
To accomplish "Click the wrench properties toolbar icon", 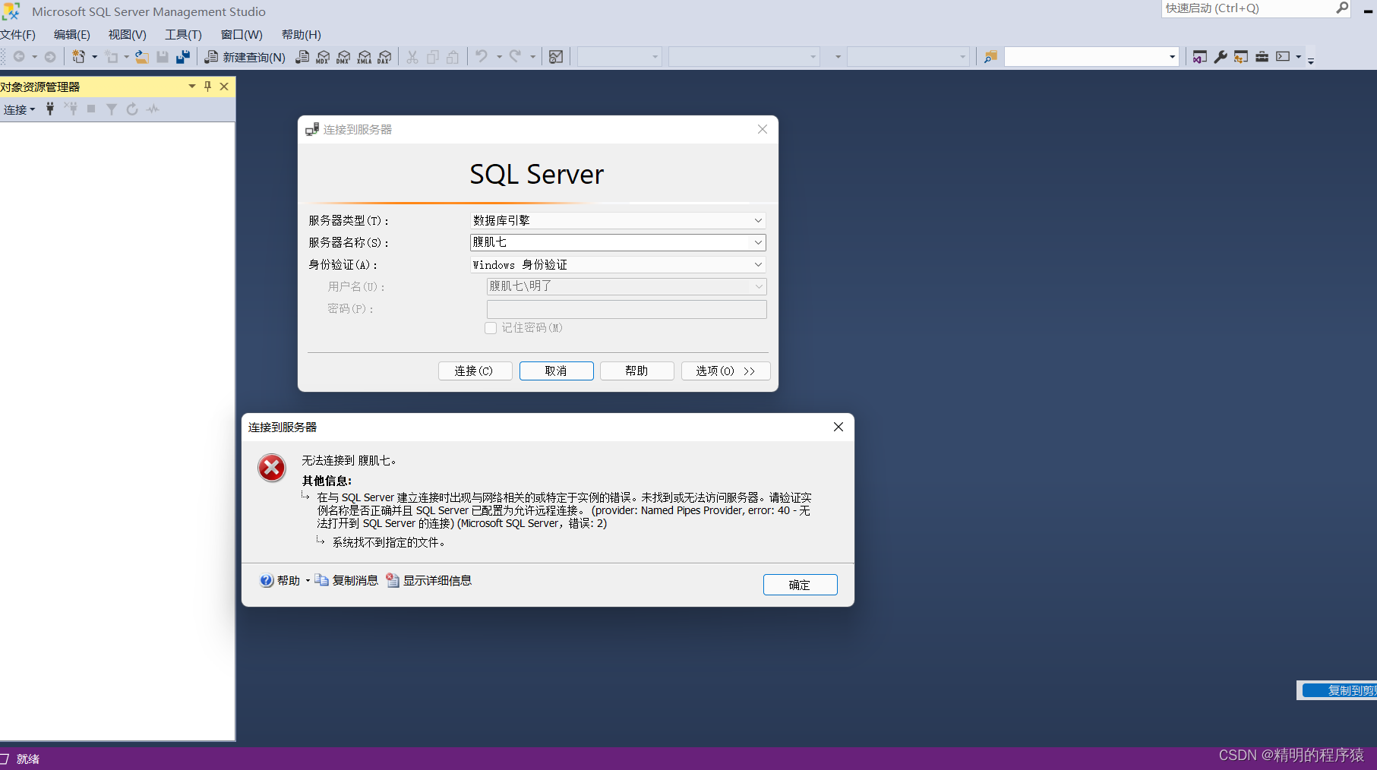I will pos(1221,57).
